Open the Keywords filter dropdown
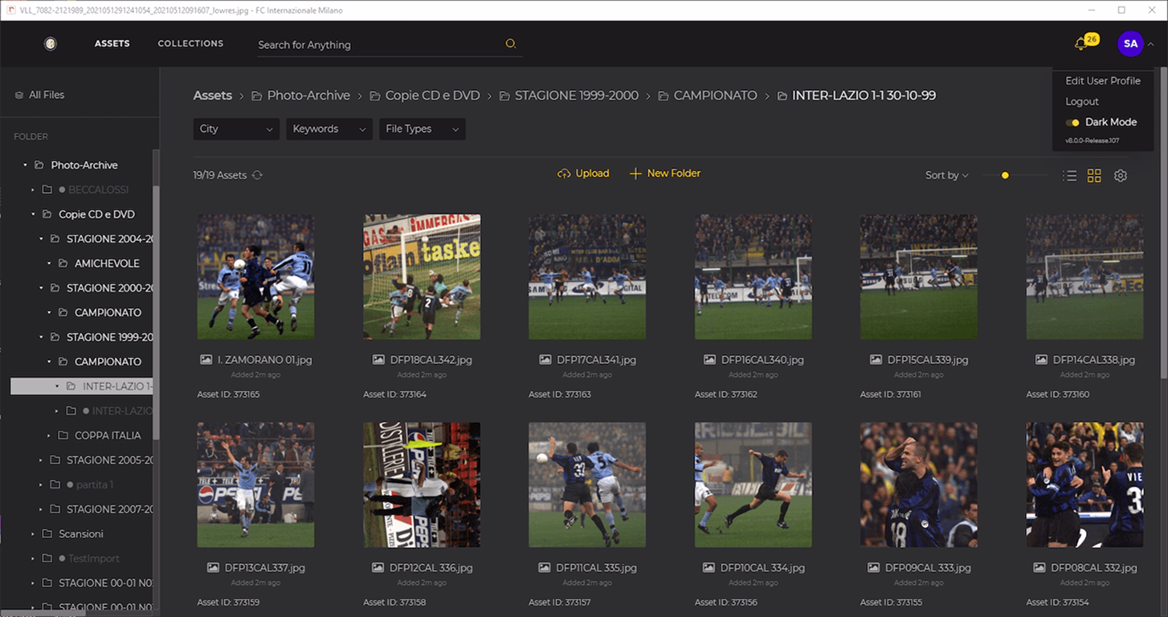The height and width of the screenshot is (617, 1168). tap(329, 129)
